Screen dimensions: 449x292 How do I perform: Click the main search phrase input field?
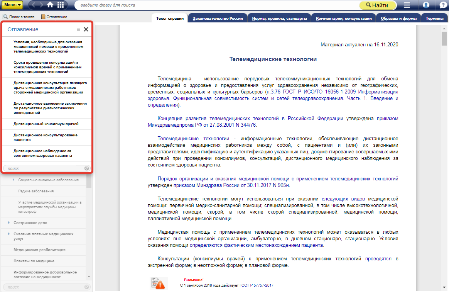(x=216, y=5)
